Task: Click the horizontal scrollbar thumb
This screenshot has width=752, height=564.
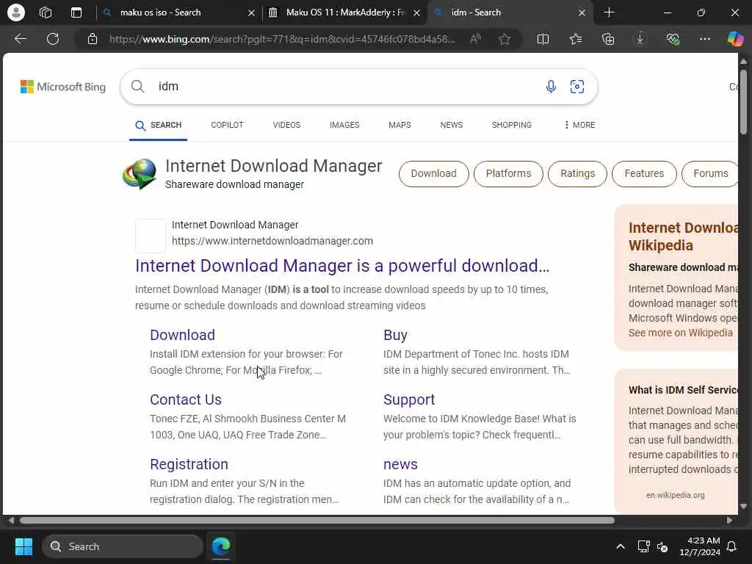Action: tap(317, 521)
